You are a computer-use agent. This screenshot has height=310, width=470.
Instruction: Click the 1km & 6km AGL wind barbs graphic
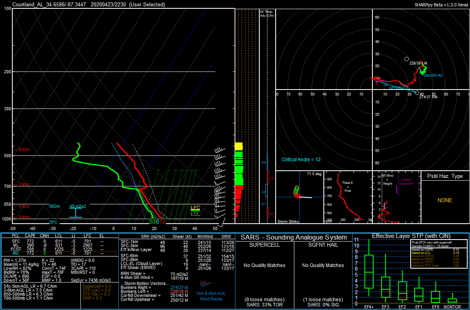[x=206, y=283]
